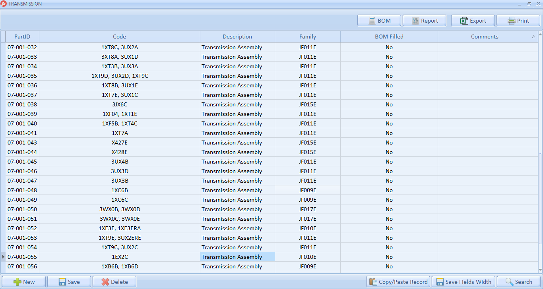Select PartID 07-001-047
Screen dimensions: 543x289
pos(22,181)
